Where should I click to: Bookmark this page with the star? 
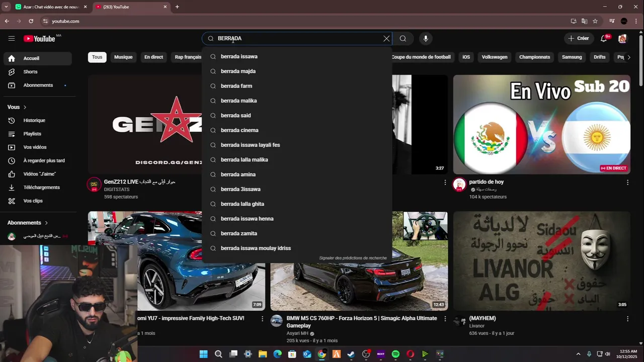point(595,21)
